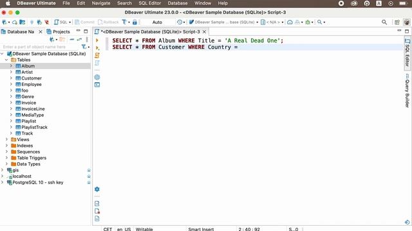Viewport: 412px width, 231px height.
Task: Open the active connection selector DBeaver Sample
Action: pyautogui.click(x=223, y=22)
